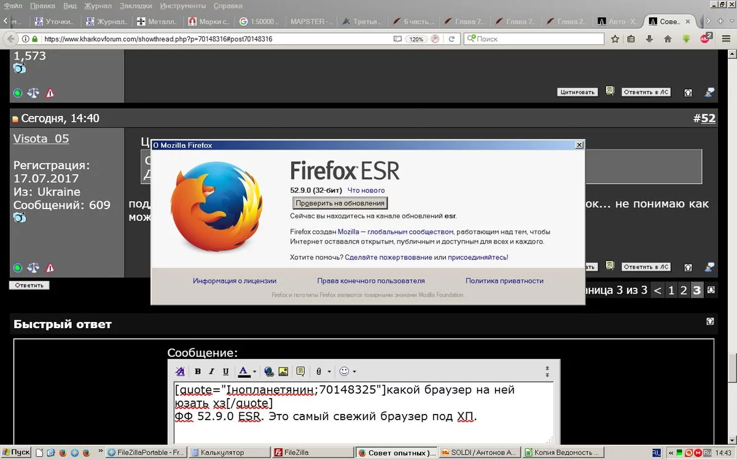Click the font color letter A icon
737x460 pixels.
pyautogui.click(x=243, y=372)
